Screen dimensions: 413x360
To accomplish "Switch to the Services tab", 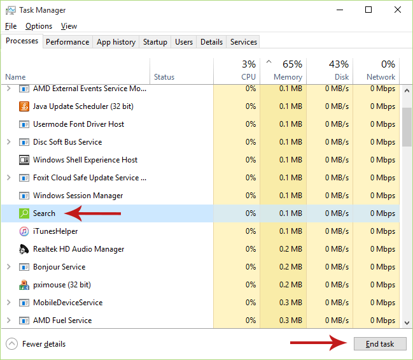I will (244, 42).
